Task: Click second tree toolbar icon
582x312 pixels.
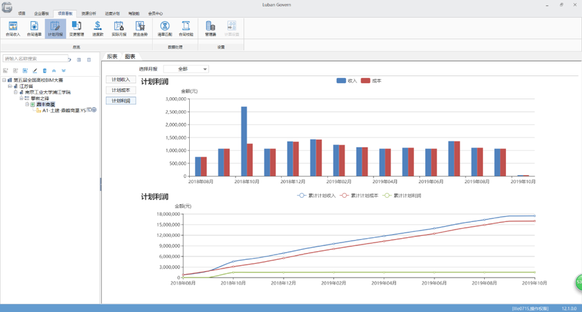Action: click(x=15, y=71)
